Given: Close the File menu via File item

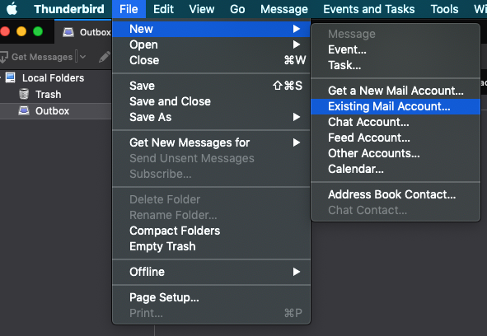Looking at the screenshot, I should coord(129,9).
